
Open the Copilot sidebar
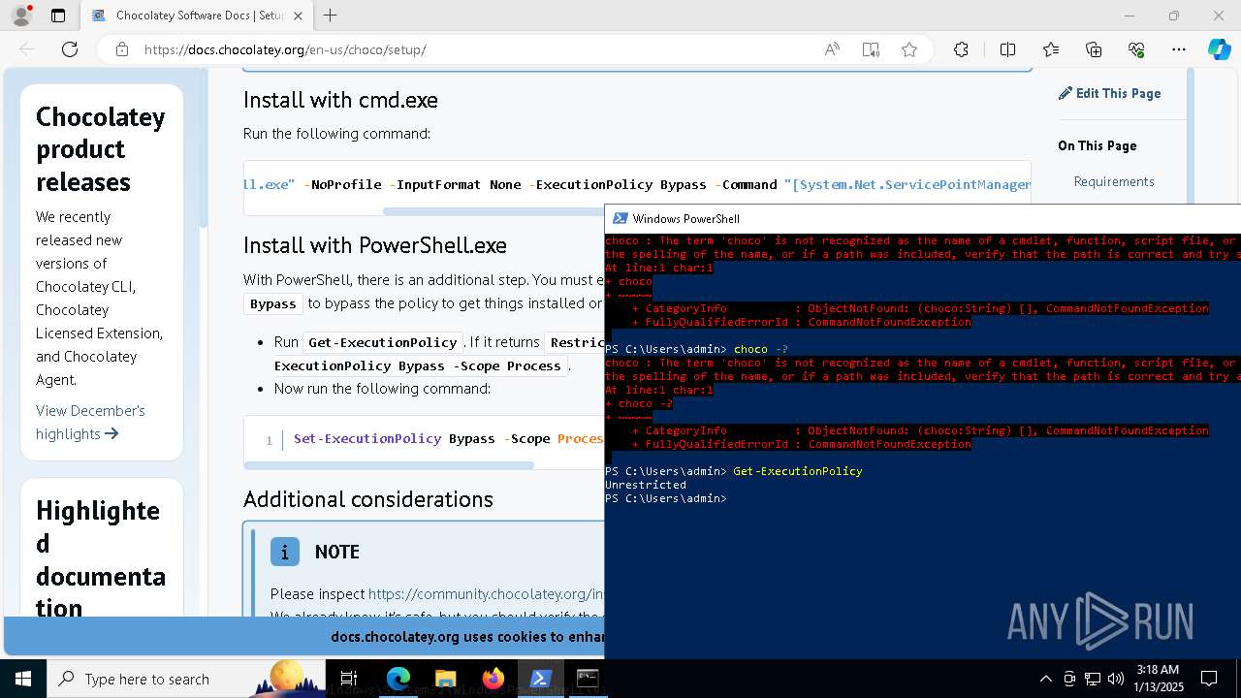click(x=1219, y=49)
